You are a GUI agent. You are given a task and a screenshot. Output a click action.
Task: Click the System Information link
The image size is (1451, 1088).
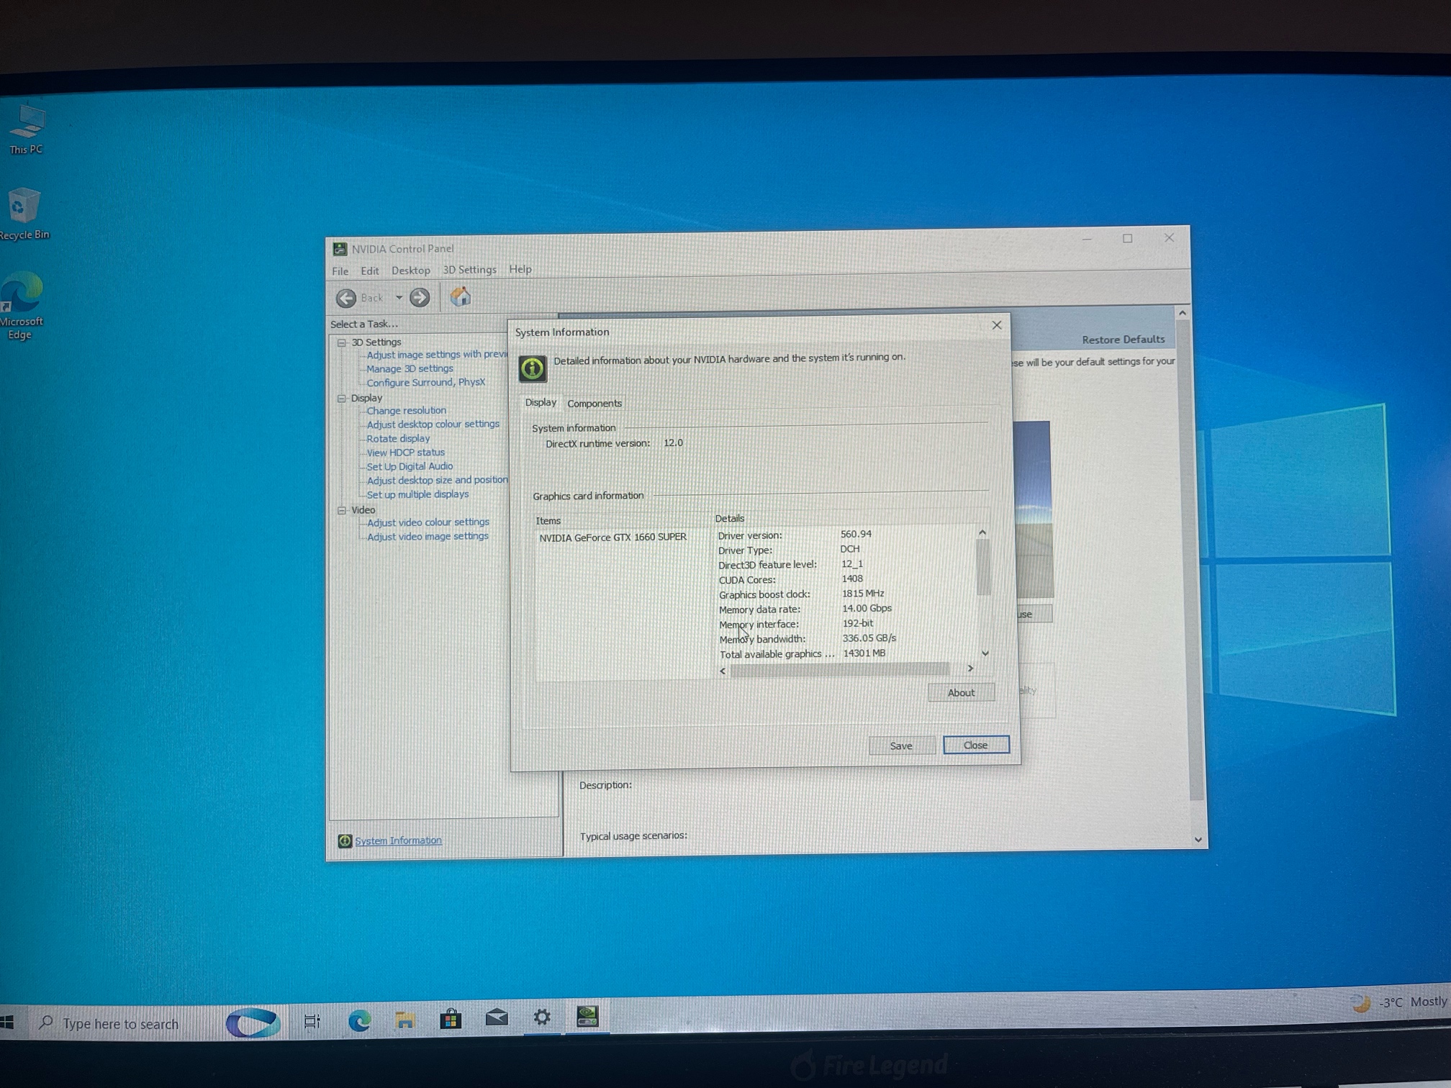(398, 840)
